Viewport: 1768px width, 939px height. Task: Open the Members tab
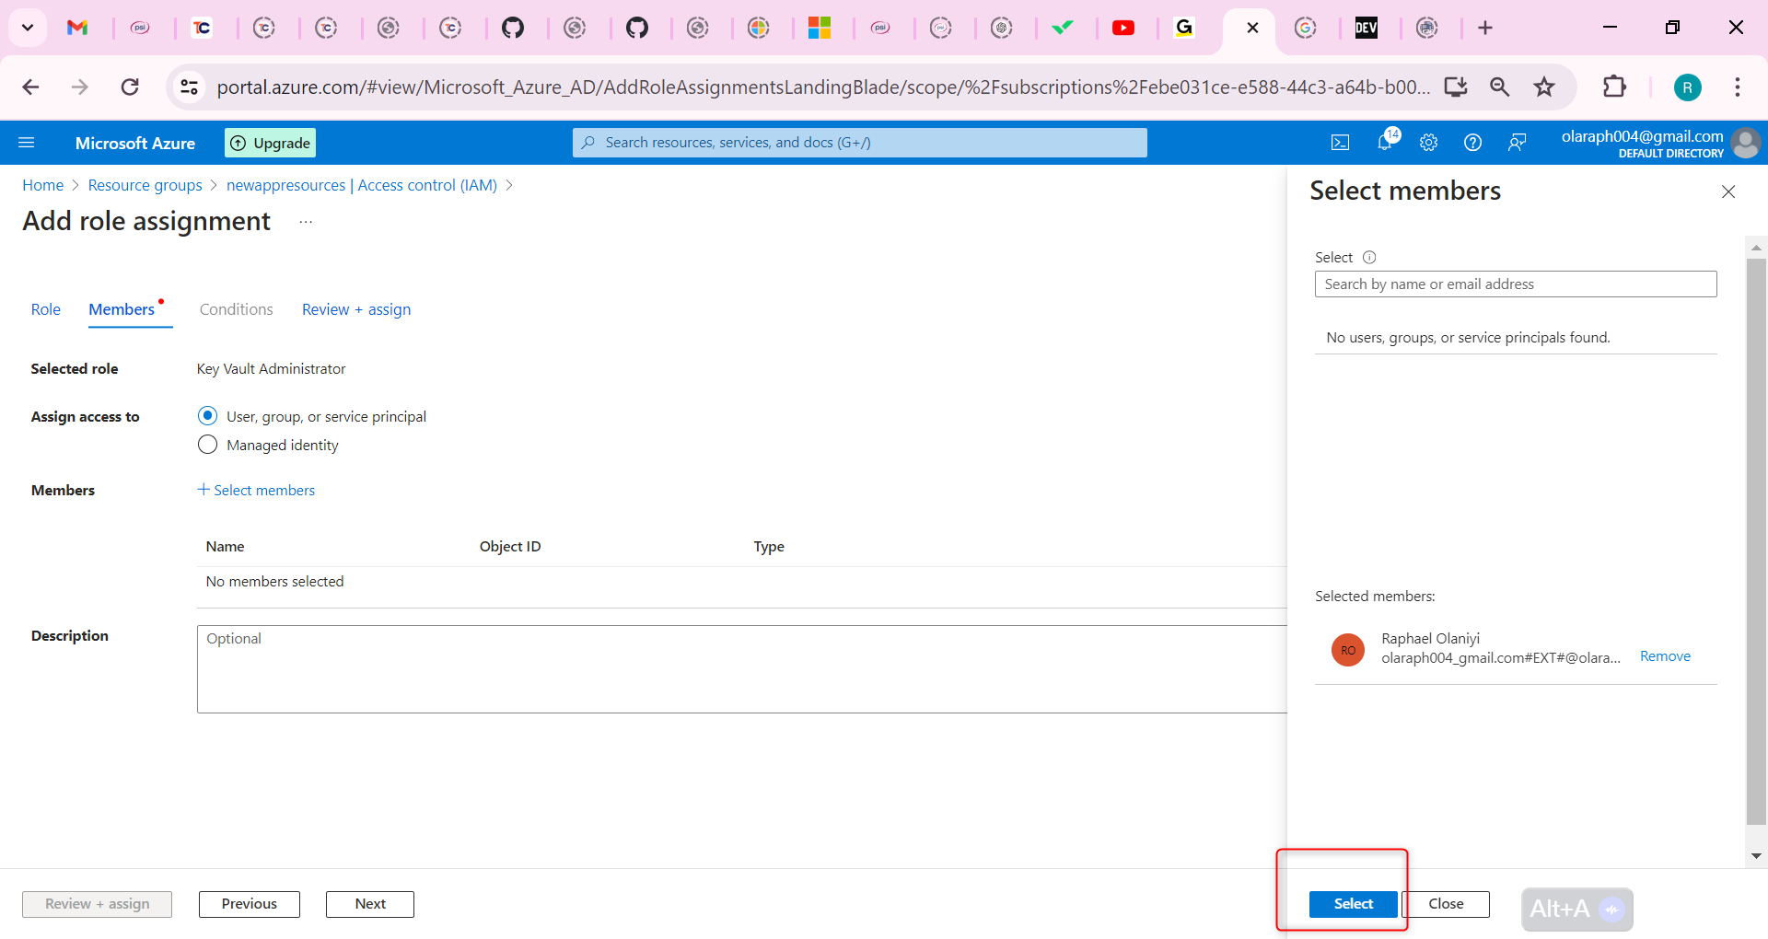(122, 309)
